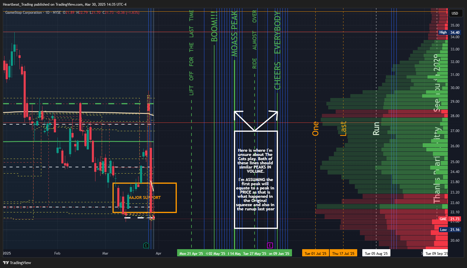Click the orange vertical One label
This screenshot has width=467, height=268.
point(316,128)
